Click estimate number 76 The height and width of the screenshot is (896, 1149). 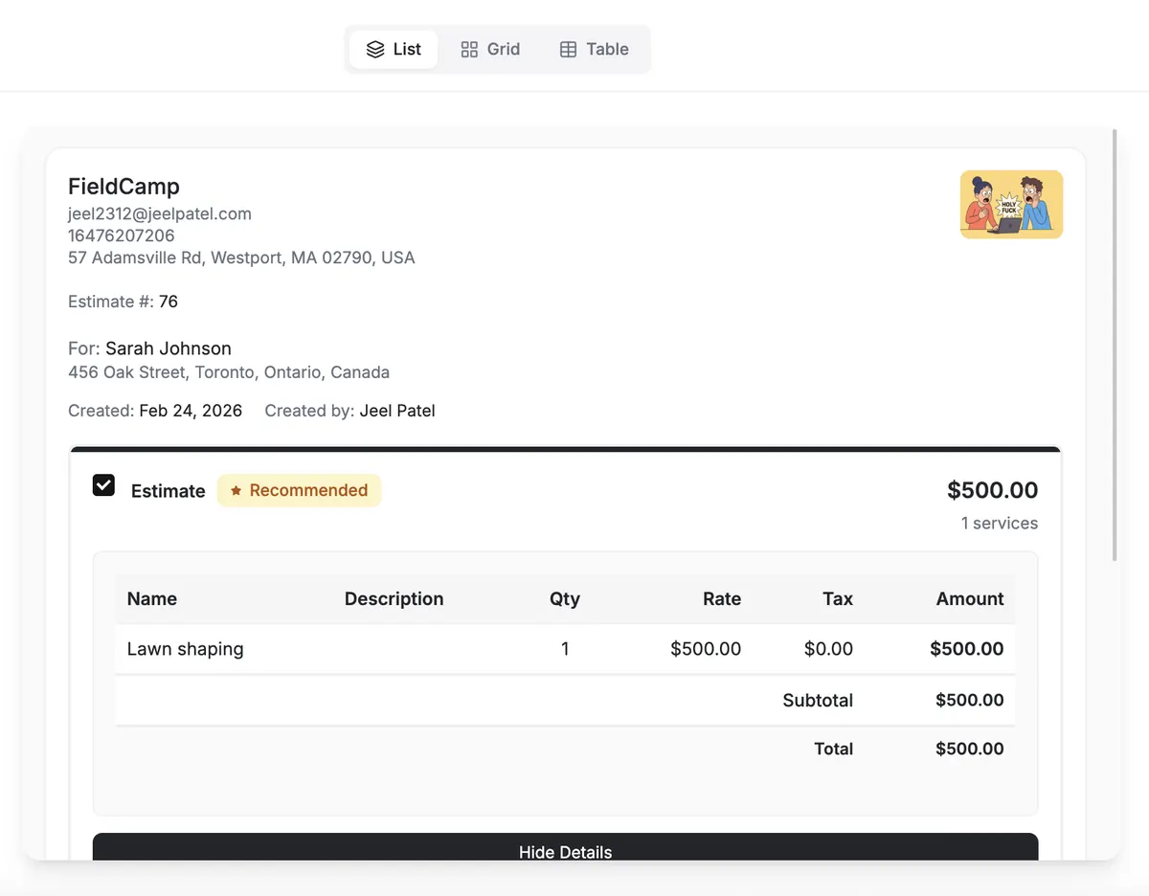[x=169, y=302]
